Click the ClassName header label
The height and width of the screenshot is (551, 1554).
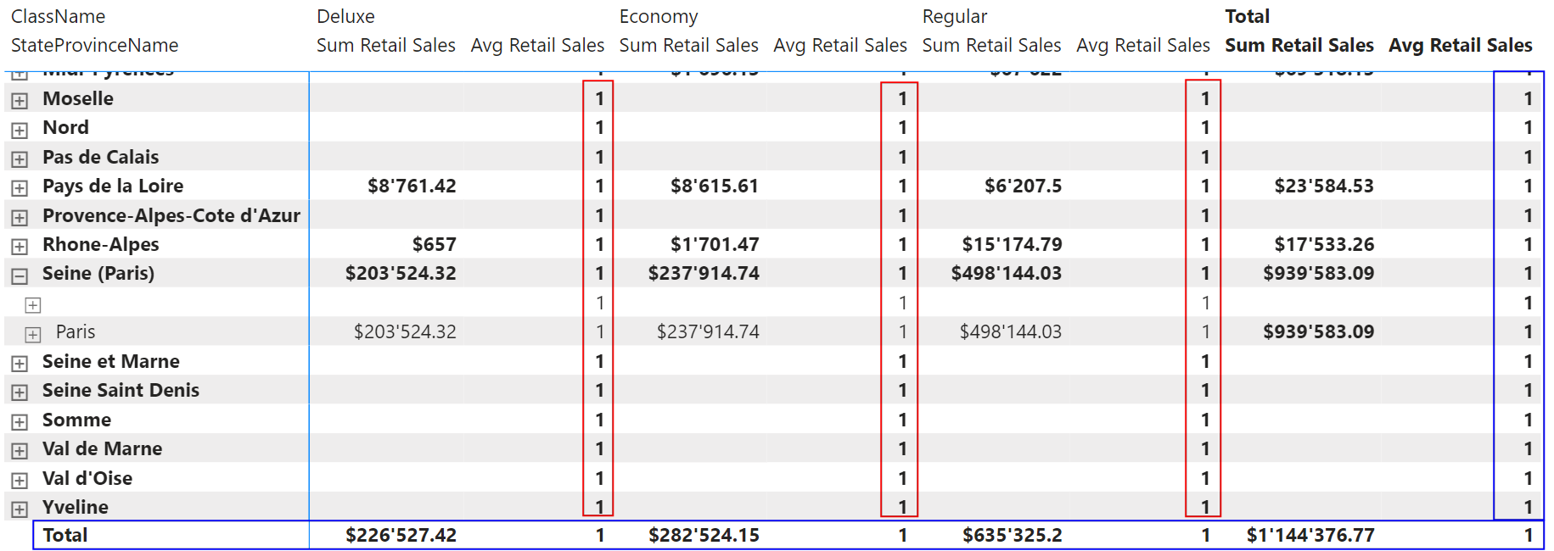pos(58,17)
